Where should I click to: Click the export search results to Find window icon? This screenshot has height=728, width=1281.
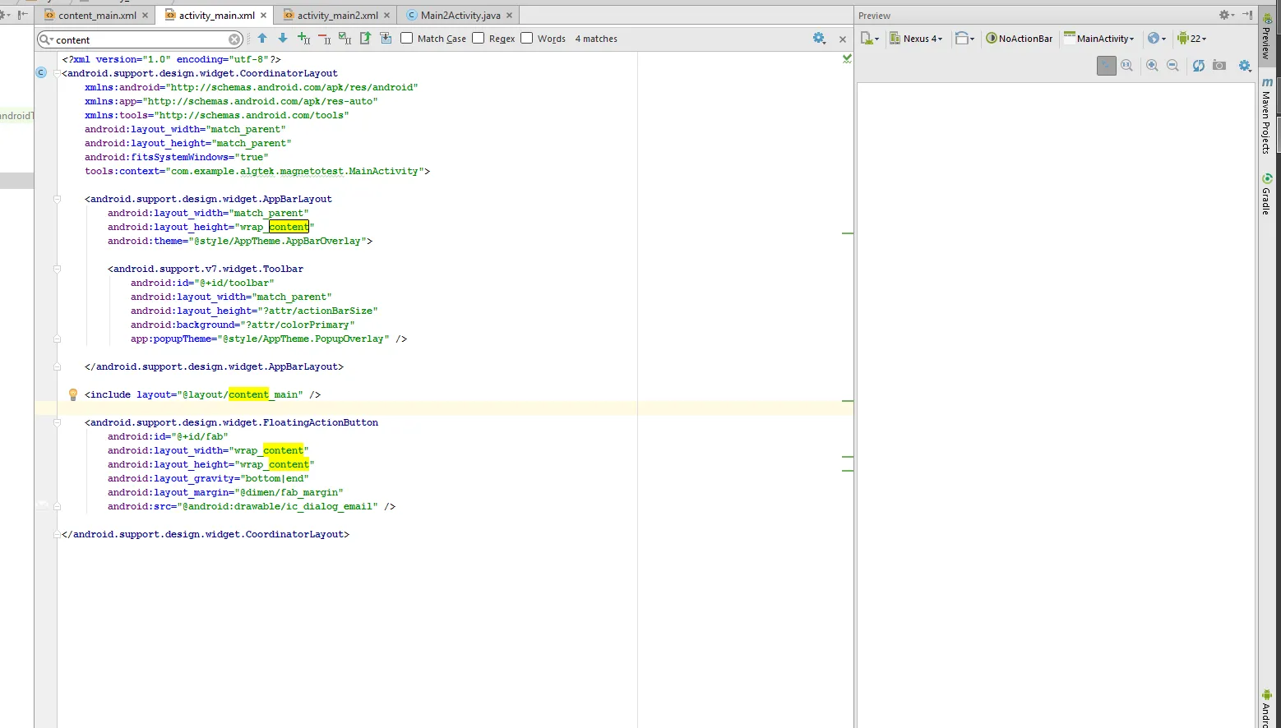pyautogui.click(x=365, y=39)
